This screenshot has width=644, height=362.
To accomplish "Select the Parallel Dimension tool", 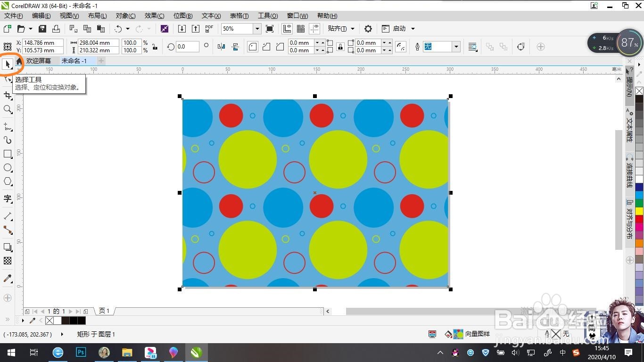I will (8, 216).
